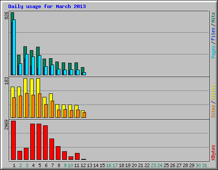Viewport: 218px width, 170px height.
Task: Select the orange Sites bar for day 2
Action: 20,107
